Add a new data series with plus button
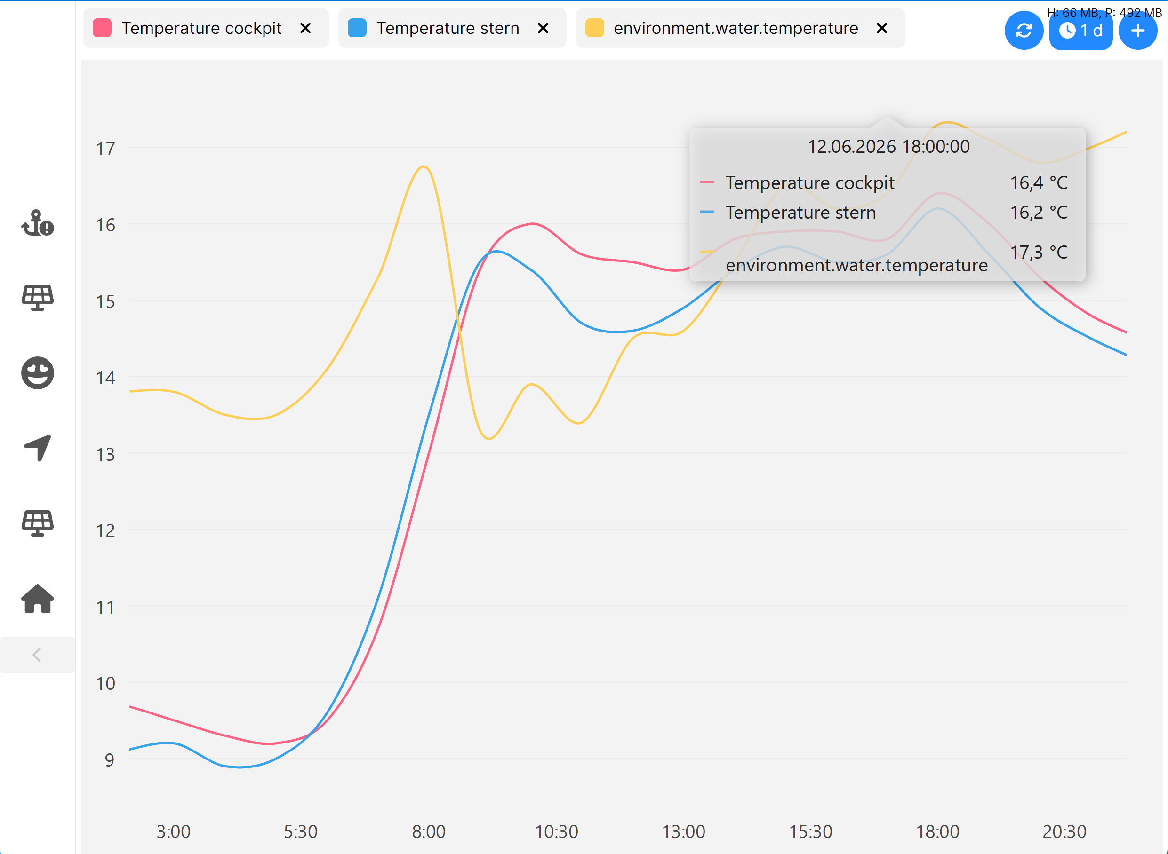The height and width of the screenshot is (854, 1168). [1137, 31]
